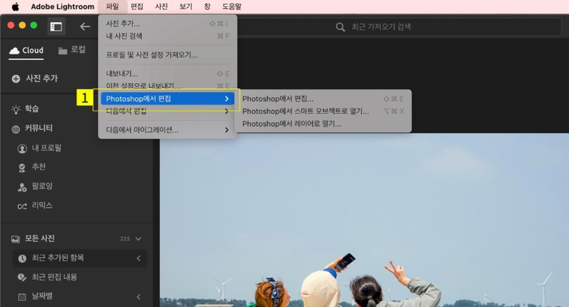Open the Apple menu
Viewport: 569px width, 307px height.
click(15, 7)
